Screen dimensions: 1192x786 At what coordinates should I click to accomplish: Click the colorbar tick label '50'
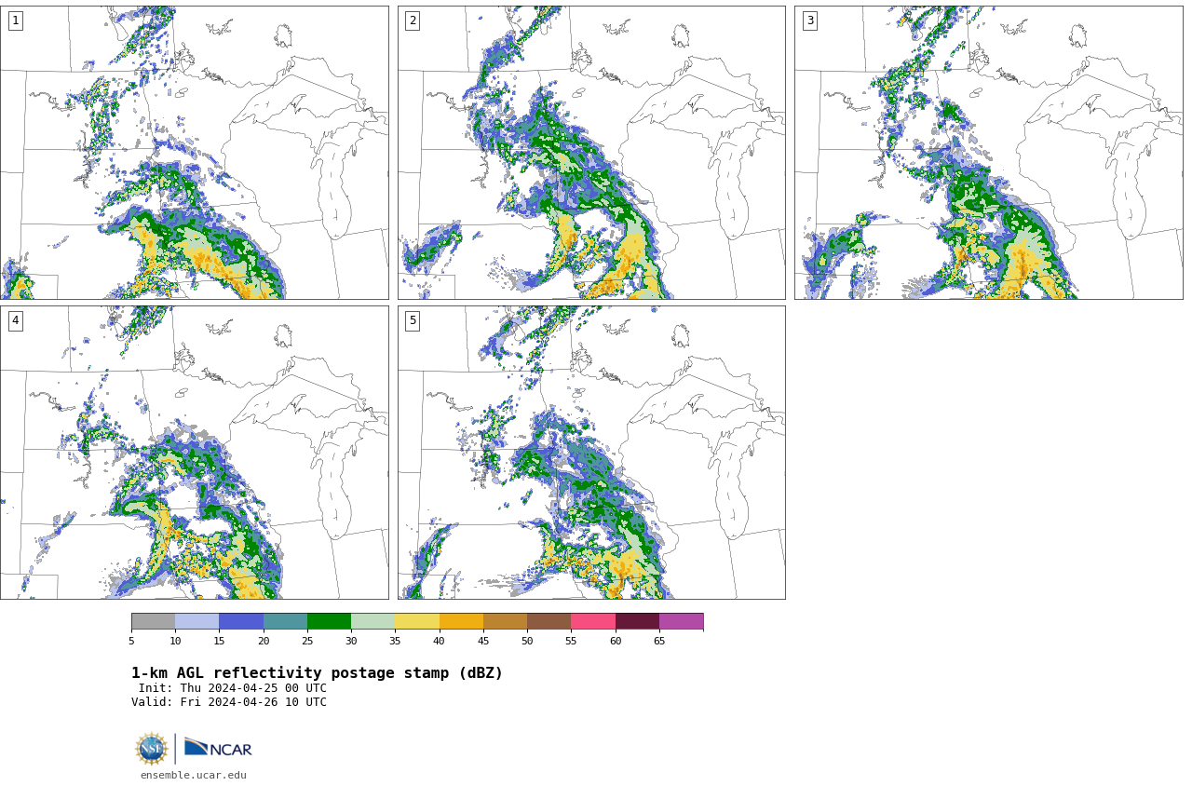tap(527, 641)
